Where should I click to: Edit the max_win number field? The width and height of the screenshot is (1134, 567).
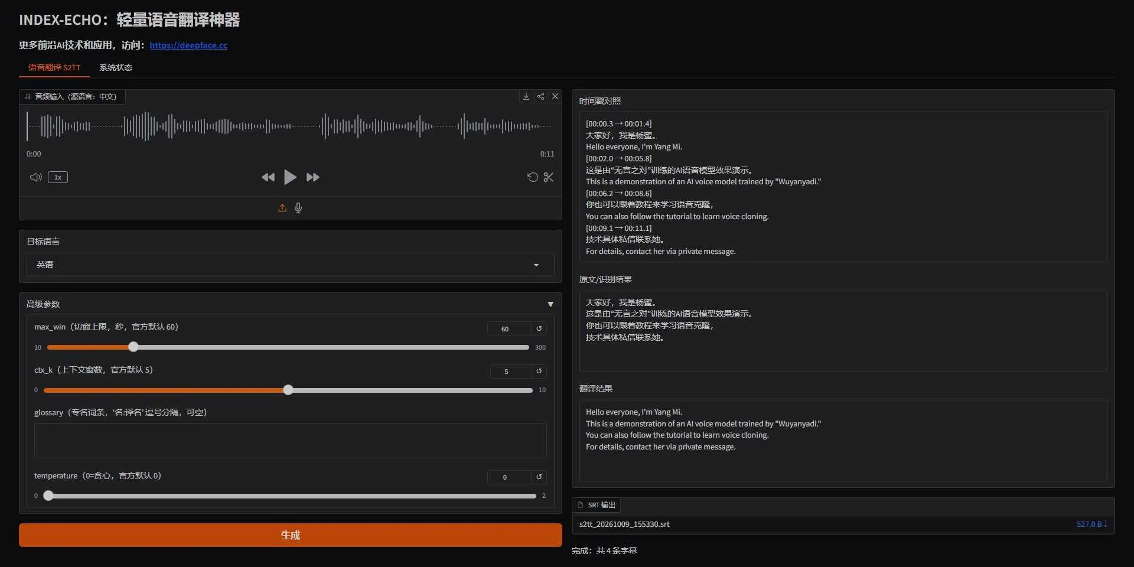tap(509, 328)
